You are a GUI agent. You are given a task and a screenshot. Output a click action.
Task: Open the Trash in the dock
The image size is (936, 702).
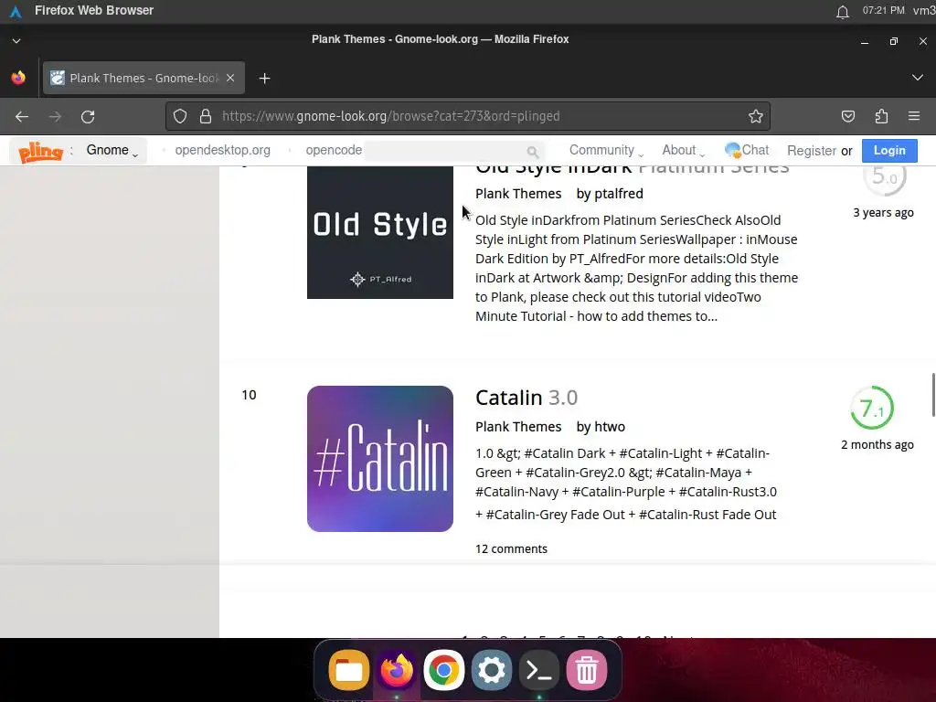(x=586, y=670)
